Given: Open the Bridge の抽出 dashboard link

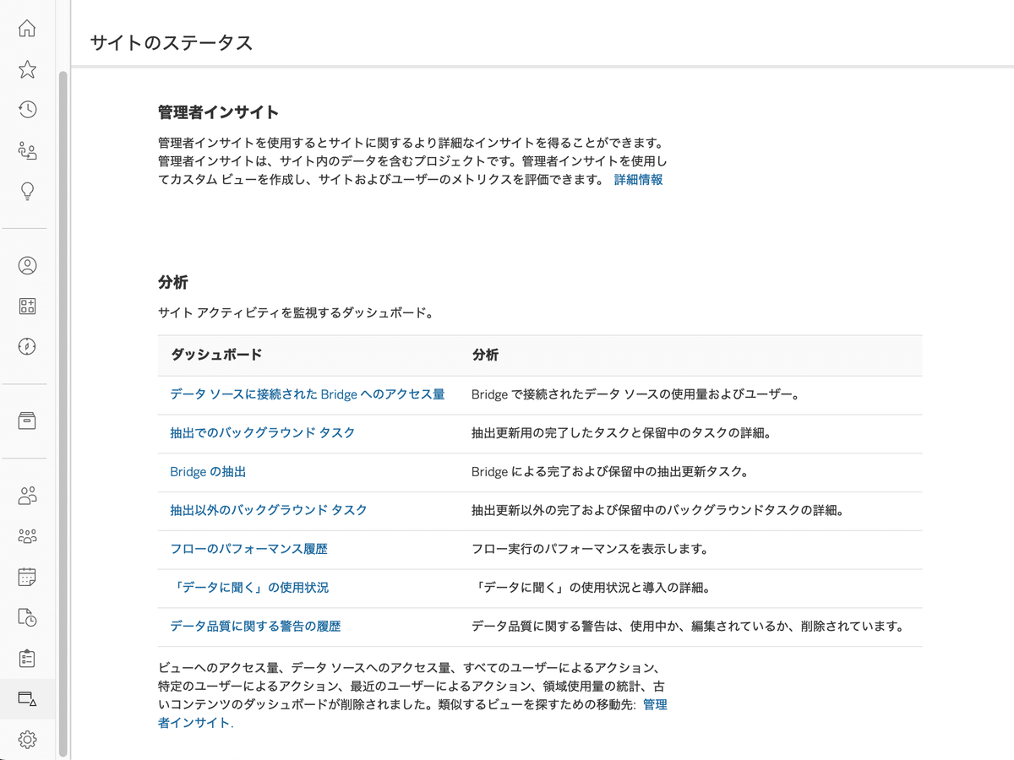Looking at the screenshot, I should [208, 472].
